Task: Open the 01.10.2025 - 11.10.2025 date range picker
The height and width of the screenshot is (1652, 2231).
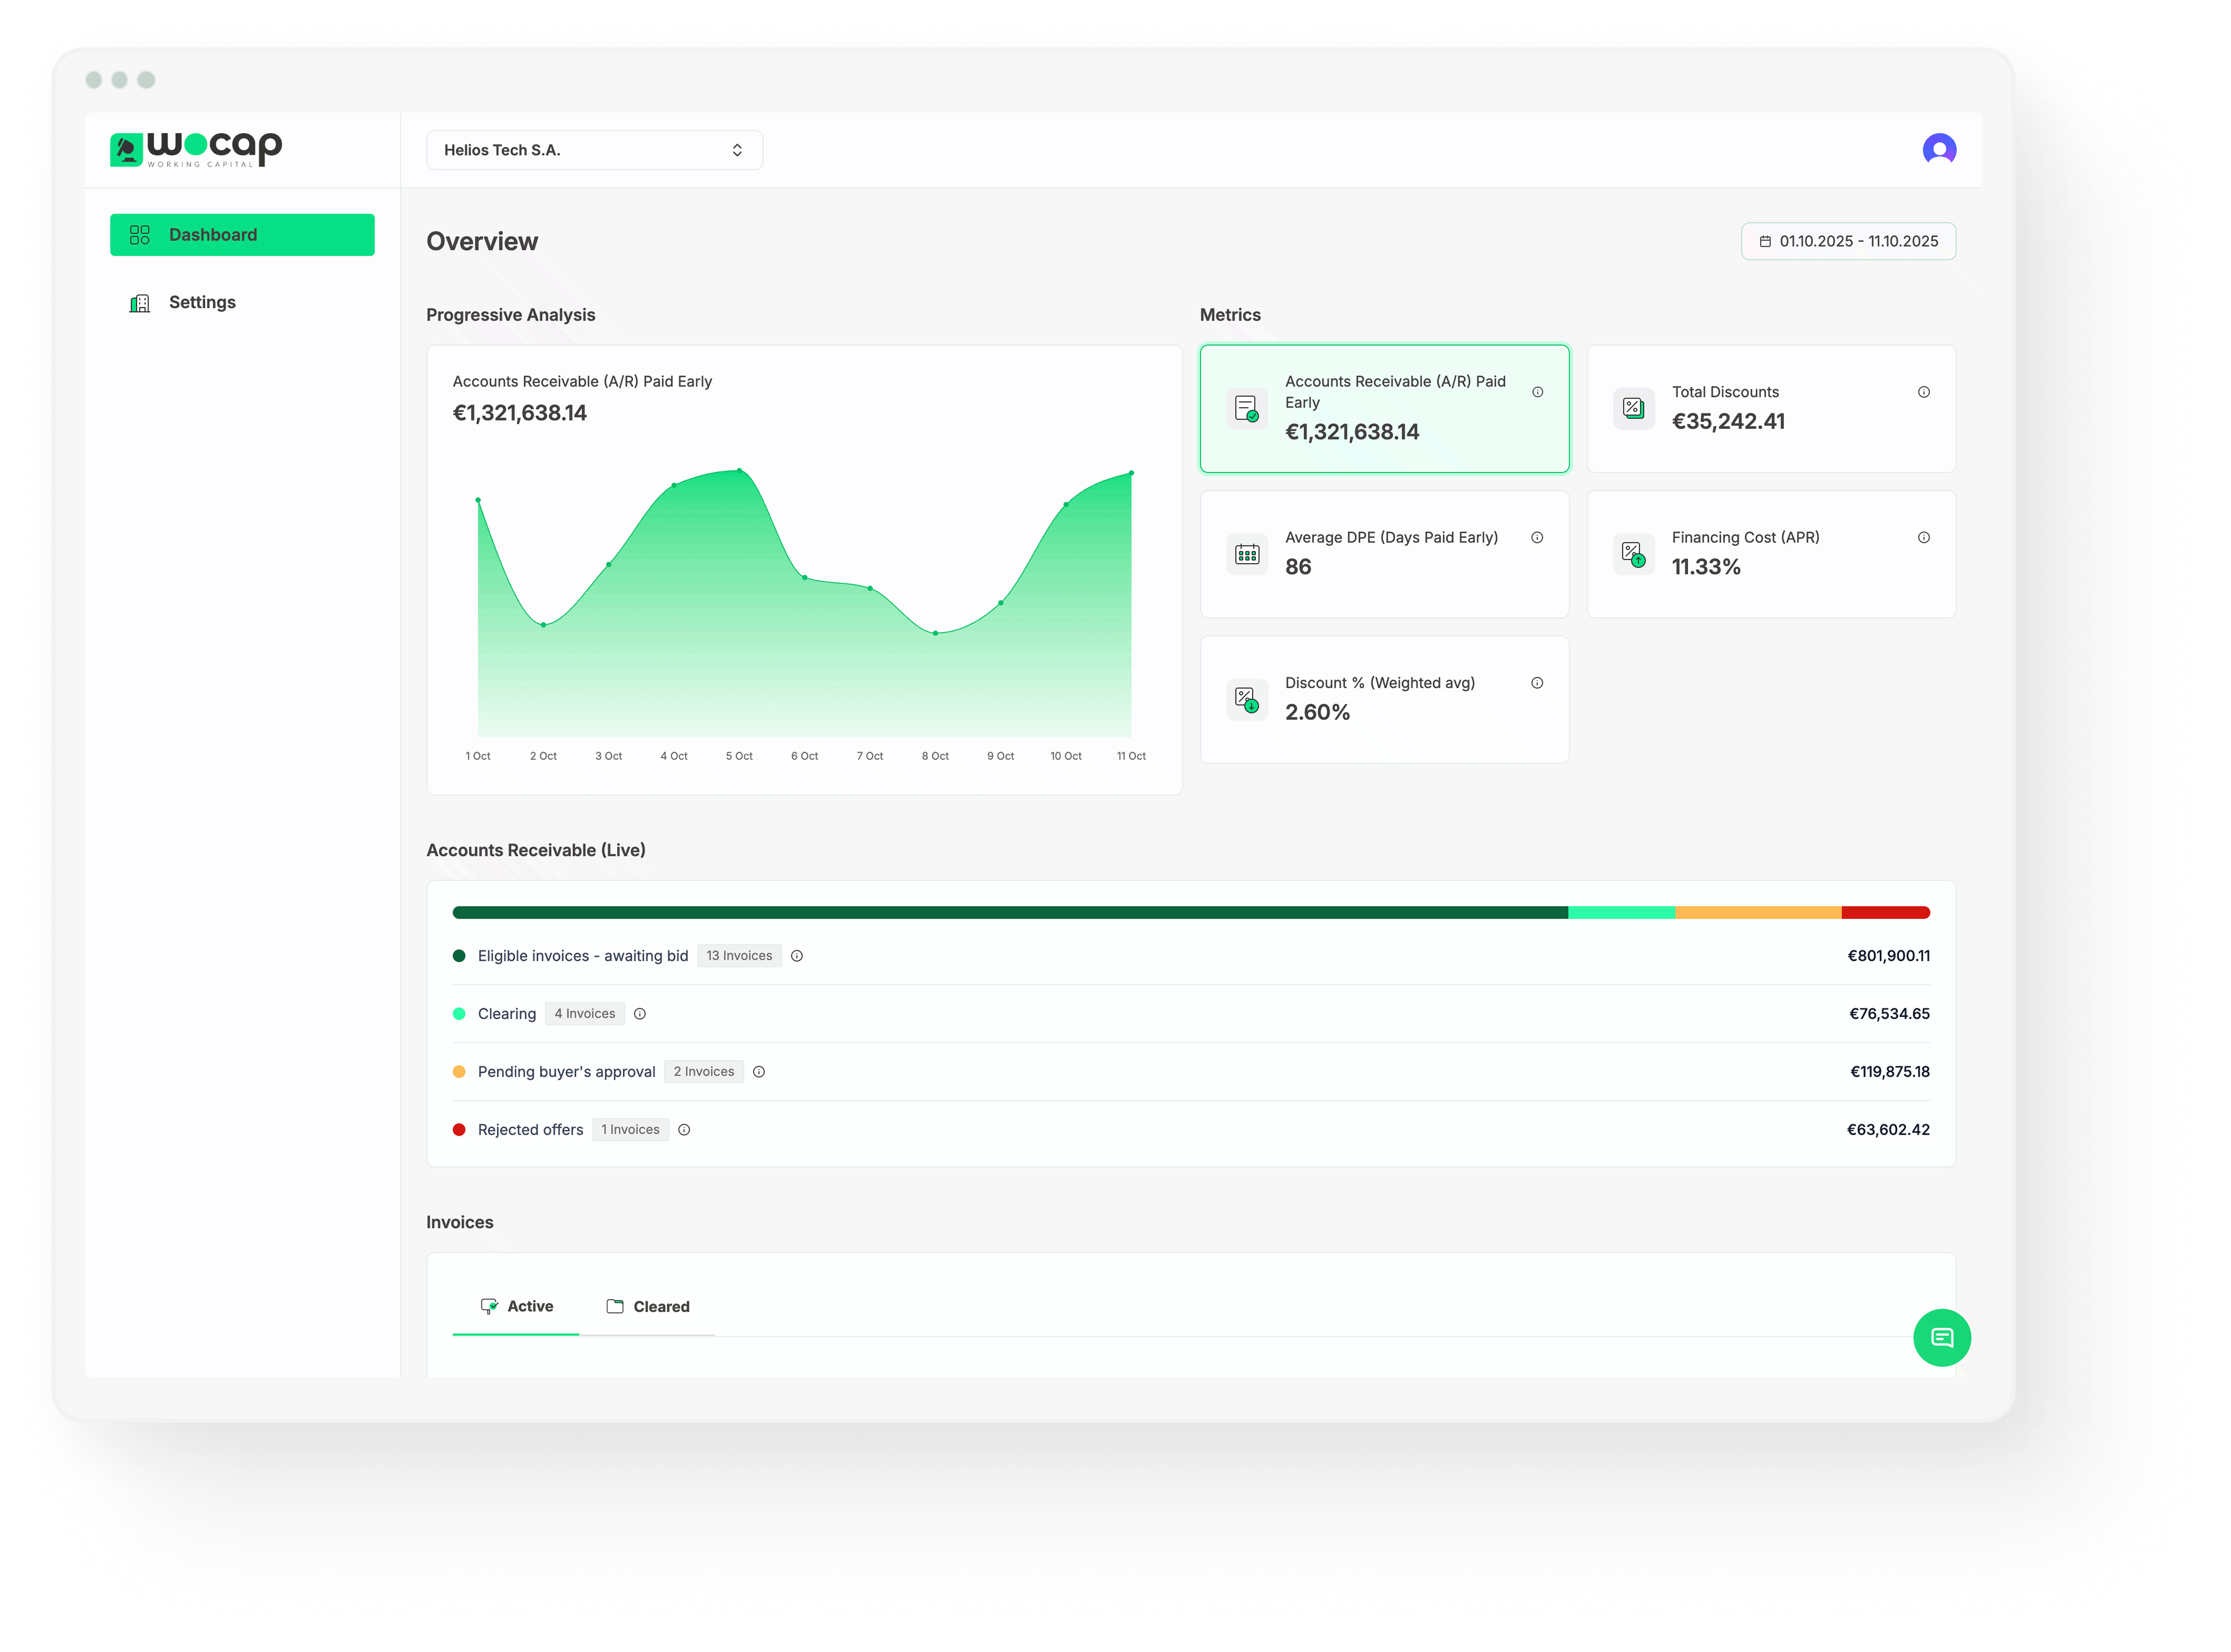Action: [x=1848, y=241]
